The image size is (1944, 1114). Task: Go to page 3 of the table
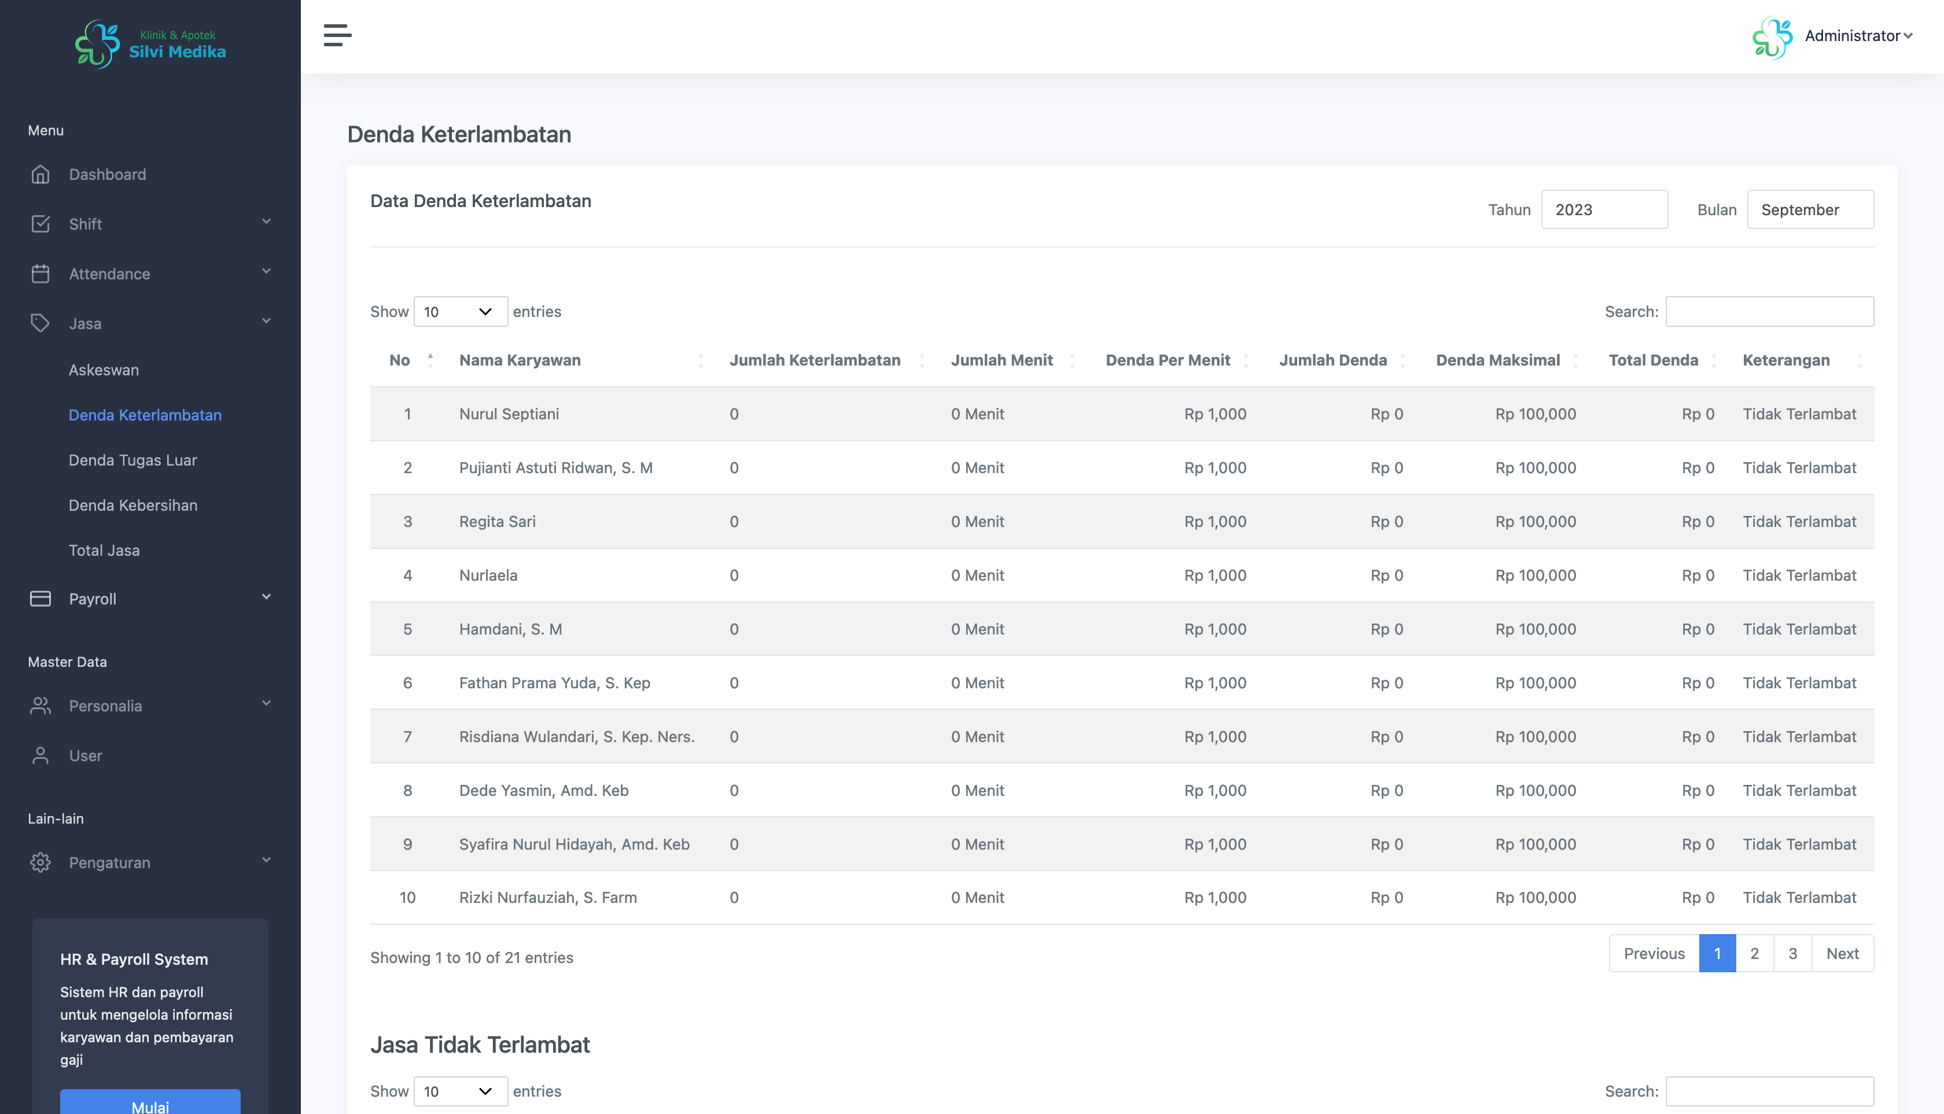pyautogui.click(x=1792, y=953)
